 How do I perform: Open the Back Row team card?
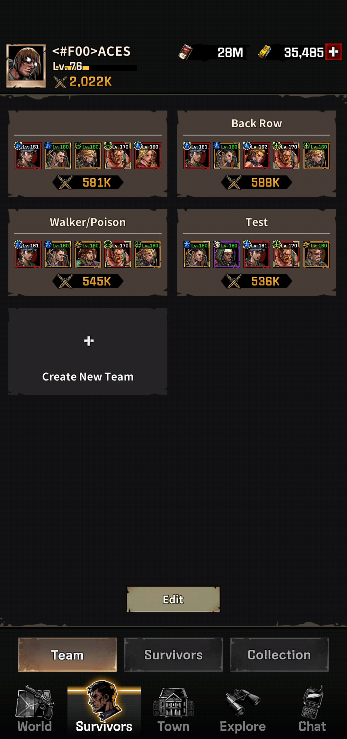(256, 154)
